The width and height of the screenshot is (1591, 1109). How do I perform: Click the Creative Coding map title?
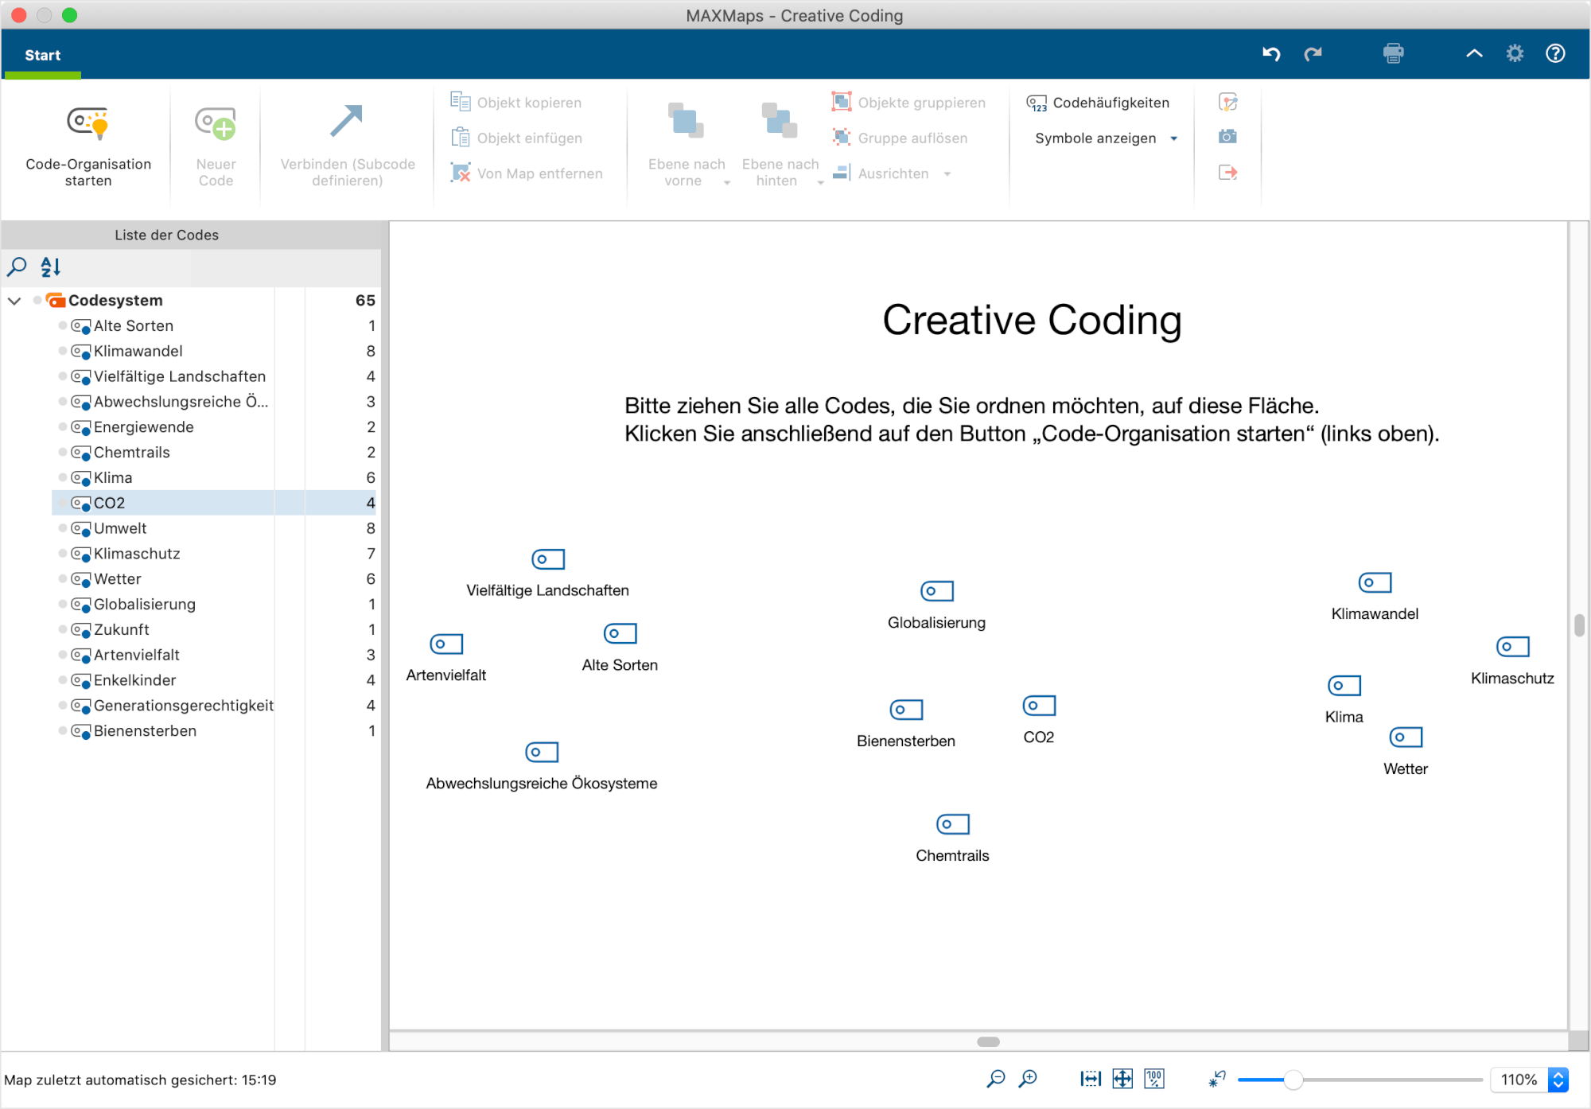tap(1032, 320)
